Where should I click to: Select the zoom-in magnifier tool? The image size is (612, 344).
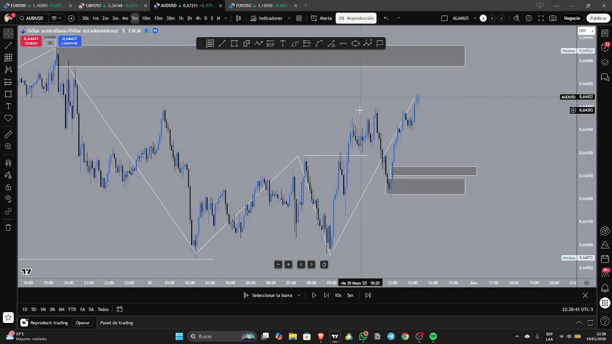[8, 147]
